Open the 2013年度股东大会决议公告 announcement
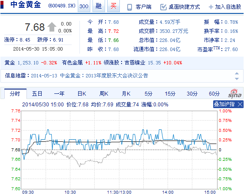 tap(117, 76)
